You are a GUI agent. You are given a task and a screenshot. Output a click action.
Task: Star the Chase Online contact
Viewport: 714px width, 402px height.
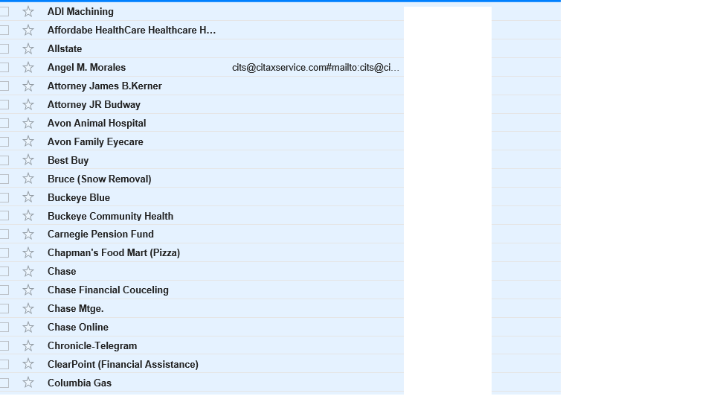28,328
